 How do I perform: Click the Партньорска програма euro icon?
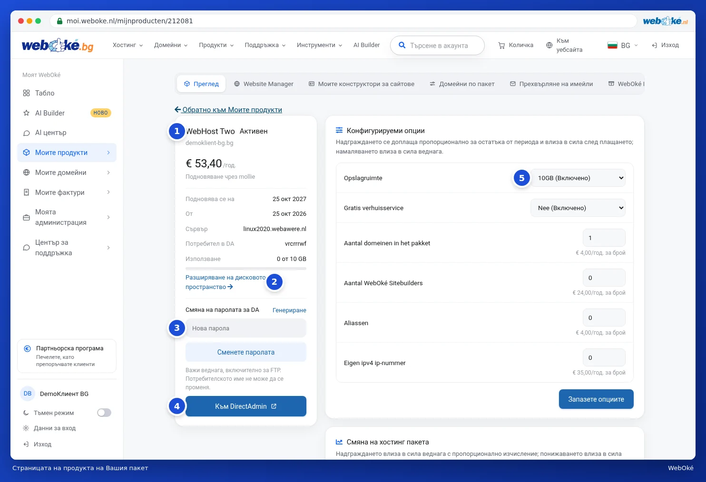click(x=27, y=348)
